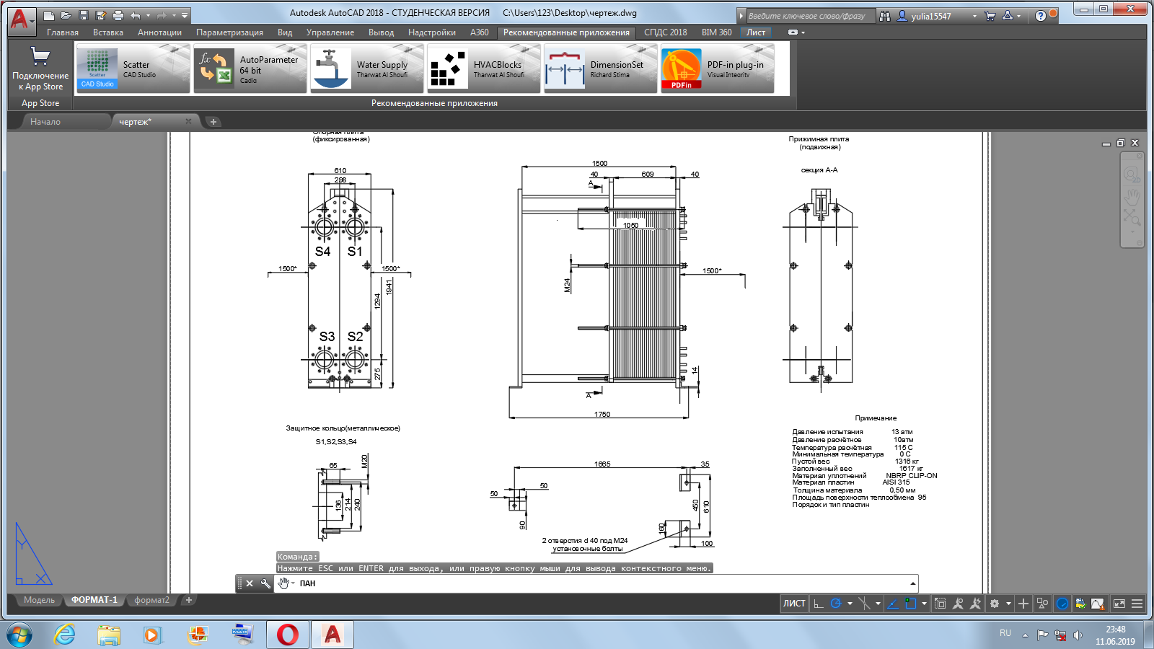Open the Аннотации ribbon tab
The image size is (1154, 649).
click(159, 32)
